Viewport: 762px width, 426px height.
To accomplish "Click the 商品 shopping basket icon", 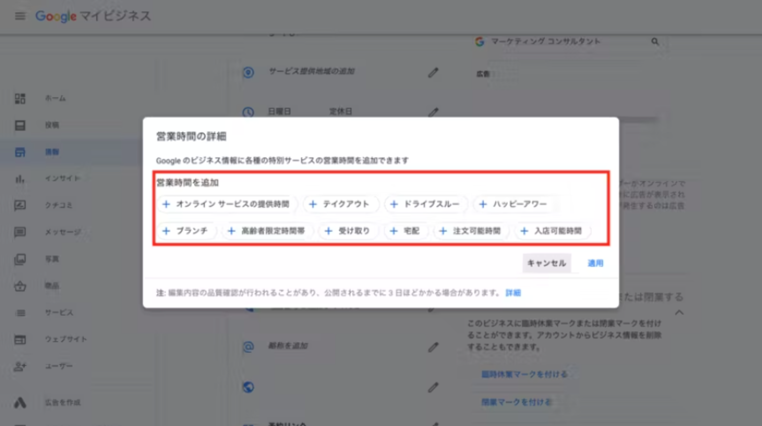I will (x=20, y=286).
